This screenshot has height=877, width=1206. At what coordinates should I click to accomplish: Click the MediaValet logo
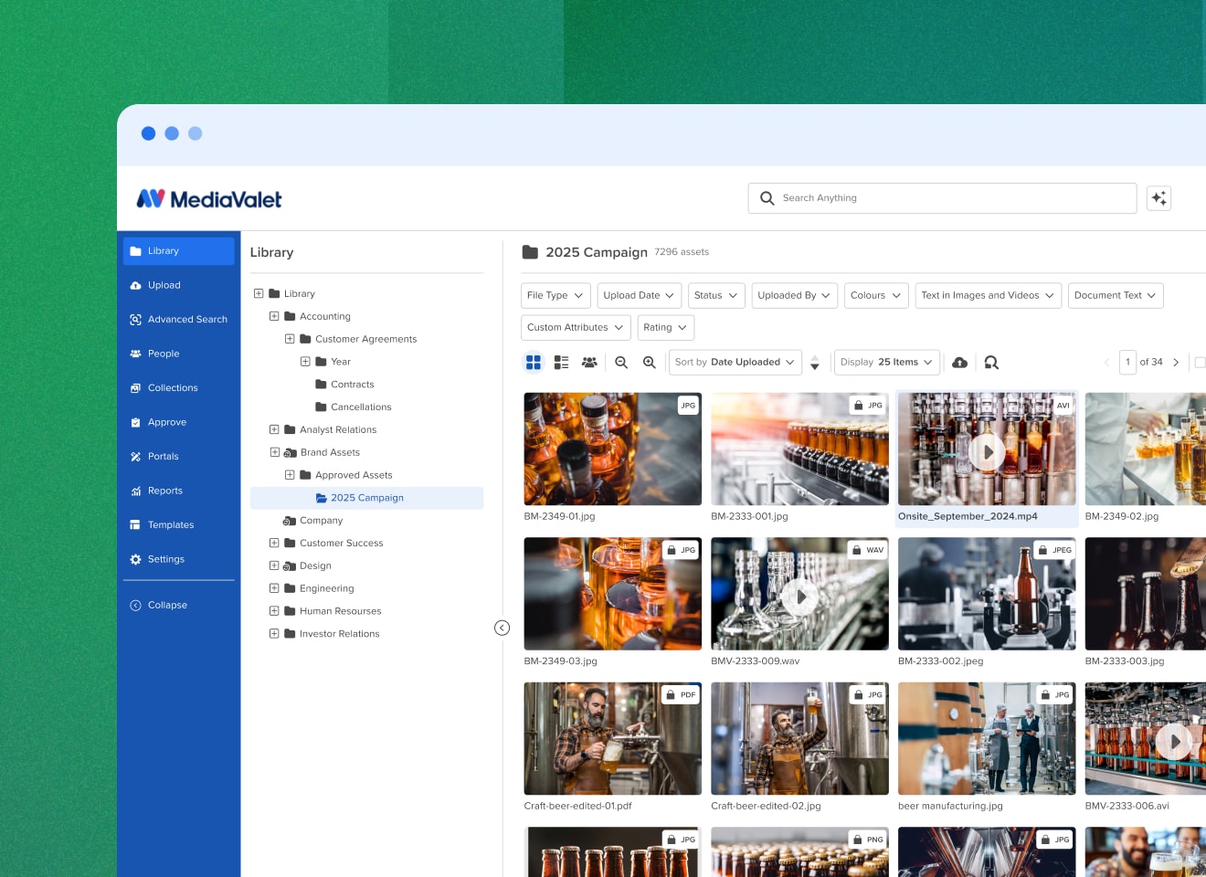click(209, 199)
